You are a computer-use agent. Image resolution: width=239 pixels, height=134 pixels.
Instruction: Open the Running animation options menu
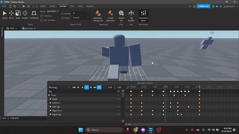(x=69, y=87)
